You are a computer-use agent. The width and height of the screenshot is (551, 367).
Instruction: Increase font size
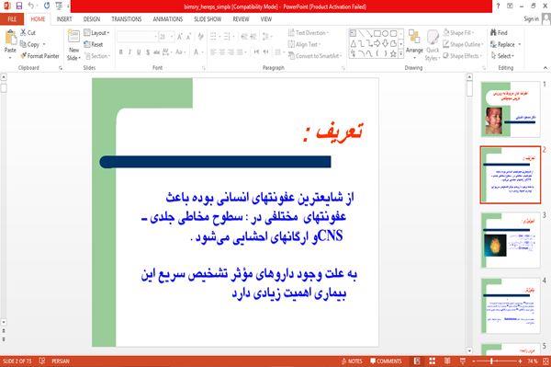point(180,37)
